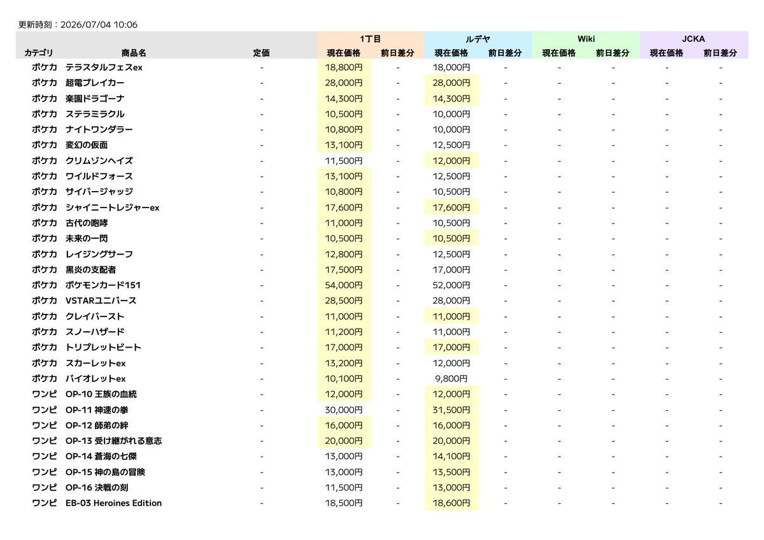The height and width of the screenshot is (540, 764).
Task: Select product name EB-03 Heroines Edition
Action: click(114, 503)
